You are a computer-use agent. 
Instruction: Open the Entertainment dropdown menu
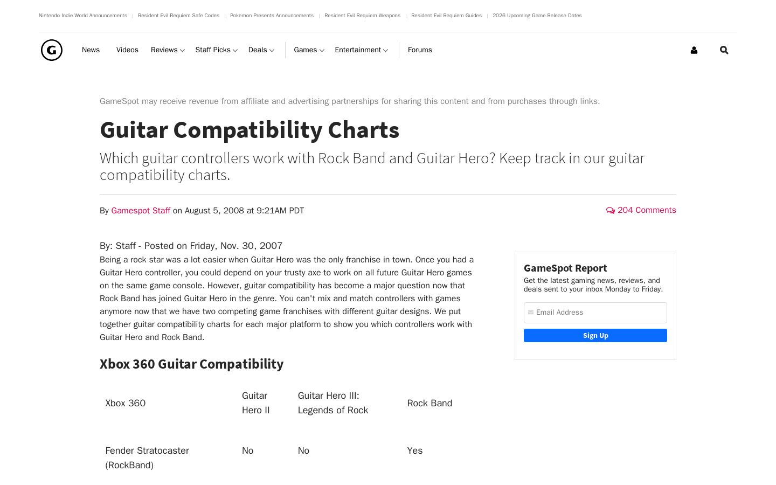click(361, 50)
